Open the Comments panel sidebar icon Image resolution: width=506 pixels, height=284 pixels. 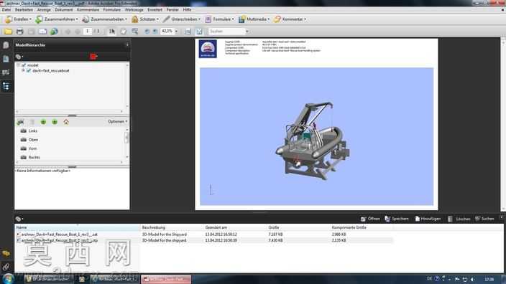(x=6, y=253)
